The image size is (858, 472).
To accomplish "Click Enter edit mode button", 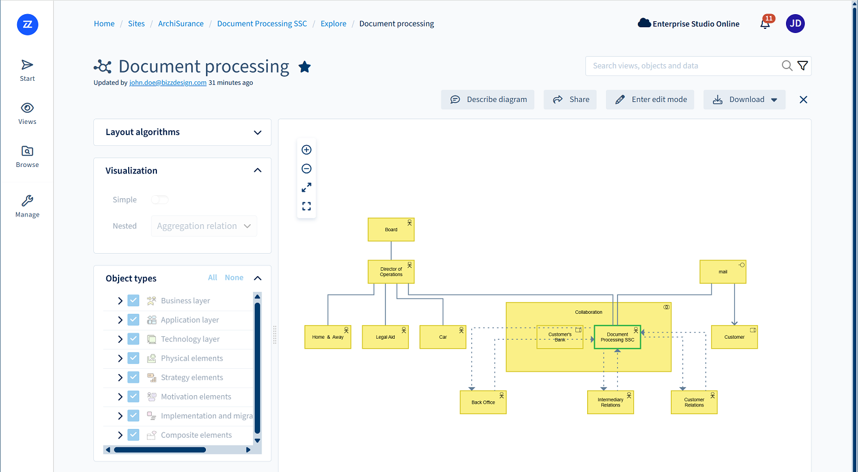I will coord(650,100).
